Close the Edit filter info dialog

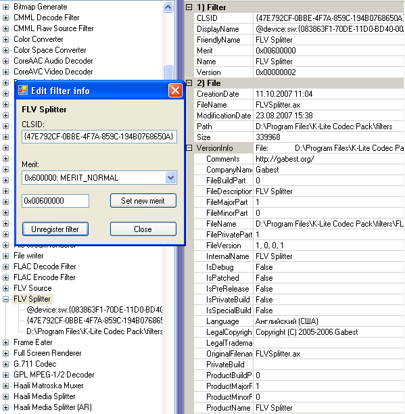[x=176, y=91]
